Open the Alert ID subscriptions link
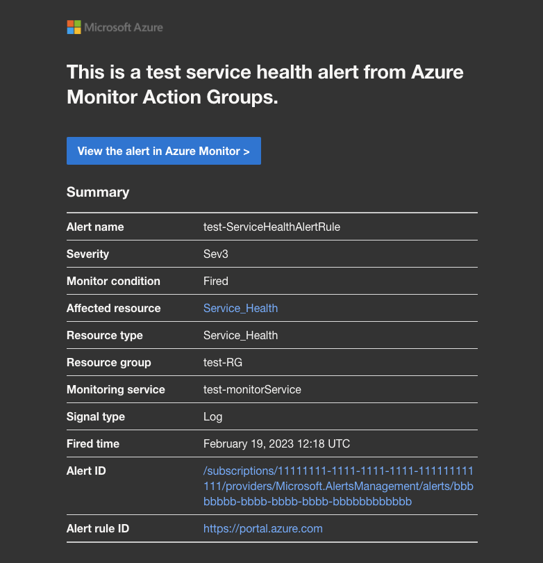 coord(338,486)
